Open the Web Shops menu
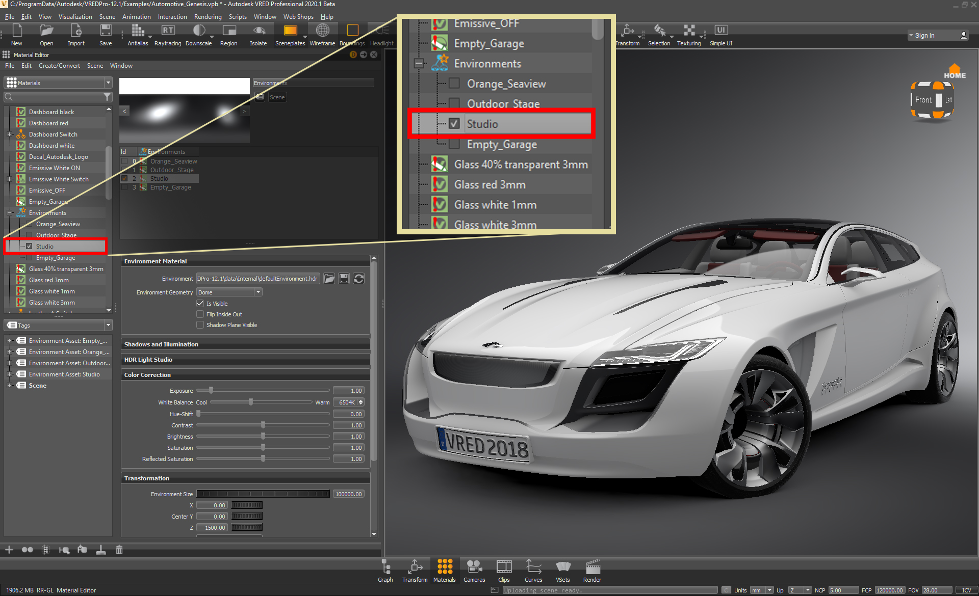 coord(298,17)
